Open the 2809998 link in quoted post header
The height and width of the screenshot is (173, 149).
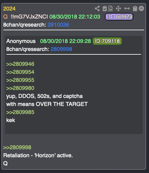tap(61, 49)
